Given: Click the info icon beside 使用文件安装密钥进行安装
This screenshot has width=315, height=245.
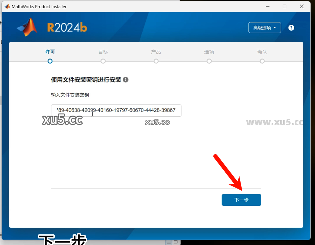Looking at the screenshot, I should click(125, 79).
